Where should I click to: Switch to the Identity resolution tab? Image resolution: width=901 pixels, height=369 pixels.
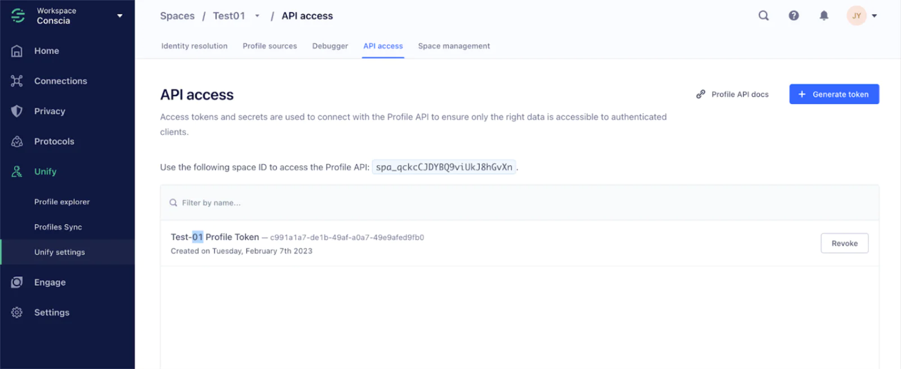[194, 46]
